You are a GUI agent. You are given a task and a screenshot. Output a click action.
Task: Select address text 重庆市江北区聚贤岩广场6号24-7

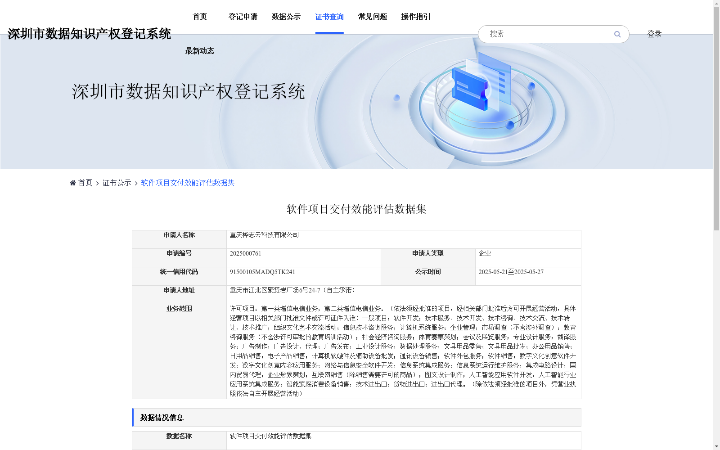pos(275,290)
